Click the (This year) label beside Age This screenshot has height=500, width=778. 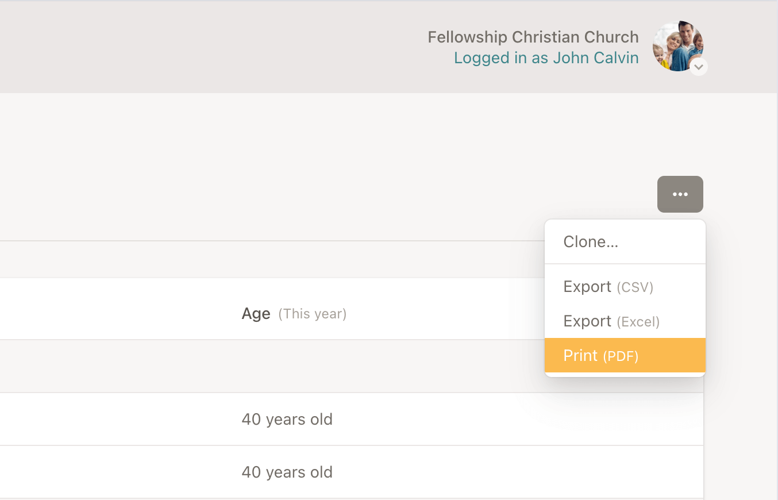312,314
